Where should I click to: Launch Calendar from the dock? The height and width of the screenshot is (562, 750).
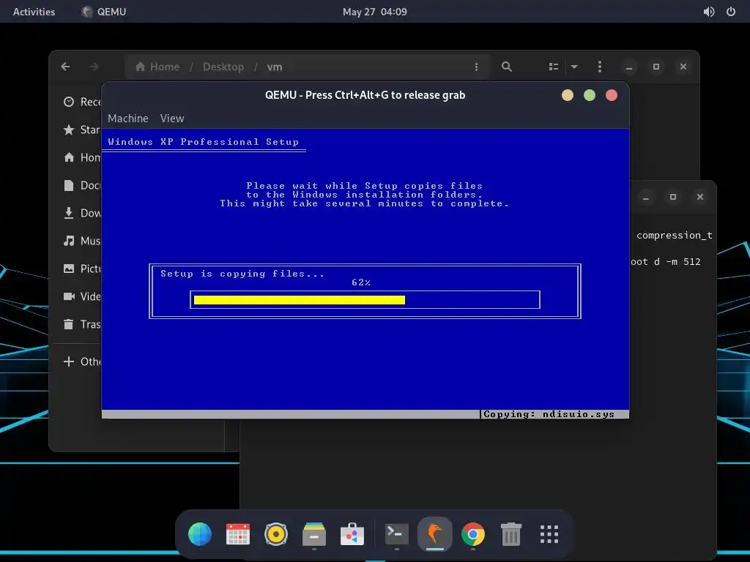[x=238, y=533]
